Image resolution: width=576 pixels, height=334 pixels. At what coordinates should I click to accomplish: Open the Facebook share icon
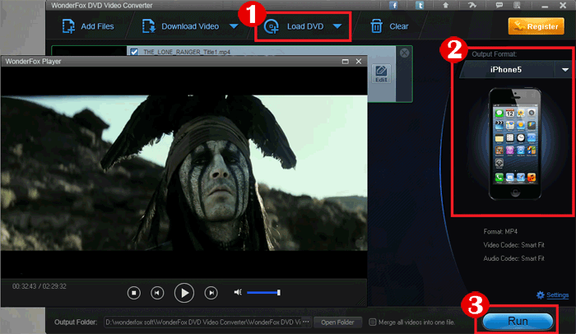coord(393,5)
